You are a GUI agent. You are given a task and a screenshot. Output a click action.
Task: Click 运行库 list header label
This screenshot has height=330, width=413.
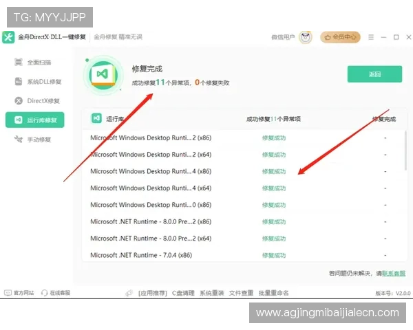(115, 119)
